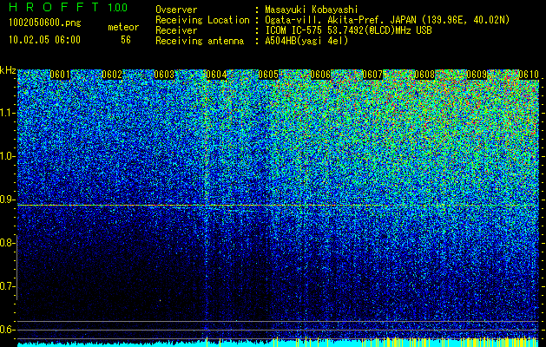This screenshot has height=347, width=546.
Task: Click the 0609 time marker
Action: coord(477,75)
